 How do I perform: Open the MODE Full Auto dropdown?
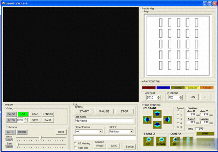click(131, 132)
